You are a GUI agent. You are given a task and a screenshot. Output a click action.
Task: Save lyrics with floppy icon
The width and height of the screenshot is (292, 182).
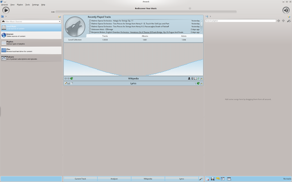(69, 83)
